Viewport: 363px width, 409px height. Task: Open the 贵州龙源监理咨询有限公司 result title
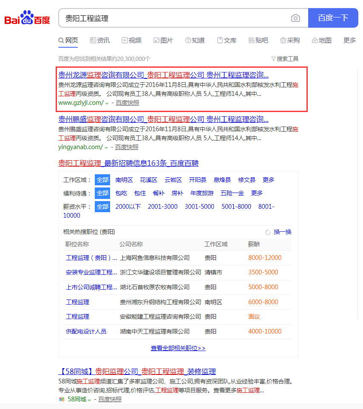[163, 75]
